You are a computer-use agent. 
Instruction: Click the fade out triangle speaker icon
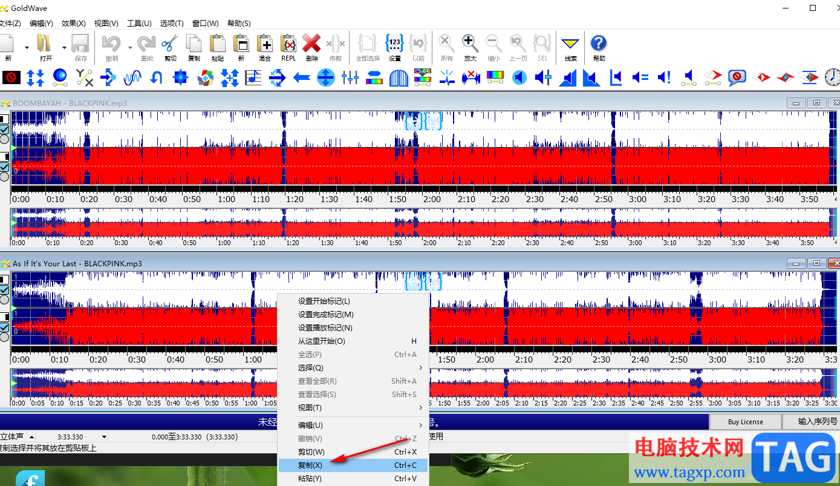tap(591, 77)
